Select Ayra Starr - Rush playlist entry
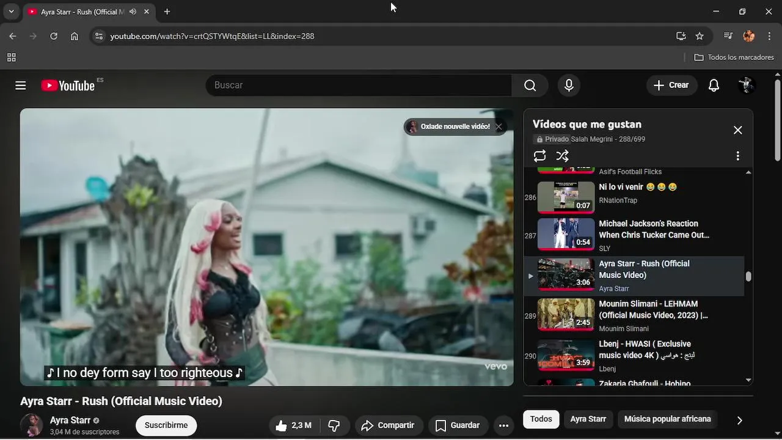The image size is (782, 440). click(634, 276)
